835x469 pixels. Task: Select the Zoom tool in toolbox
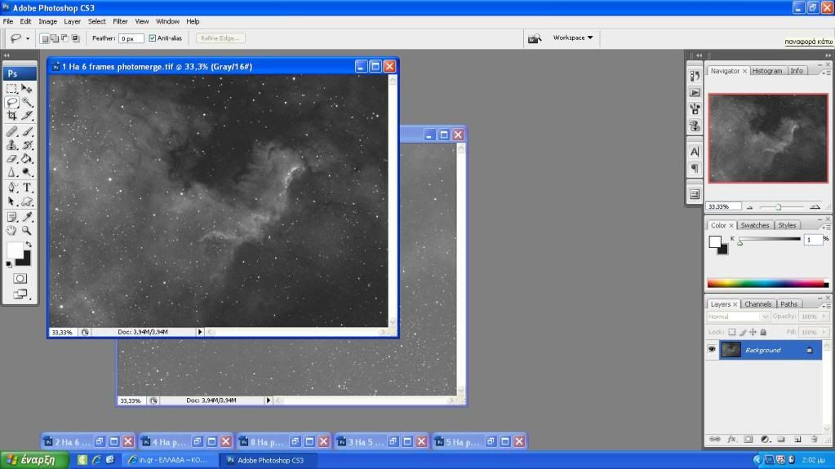[x=27, y=231]
